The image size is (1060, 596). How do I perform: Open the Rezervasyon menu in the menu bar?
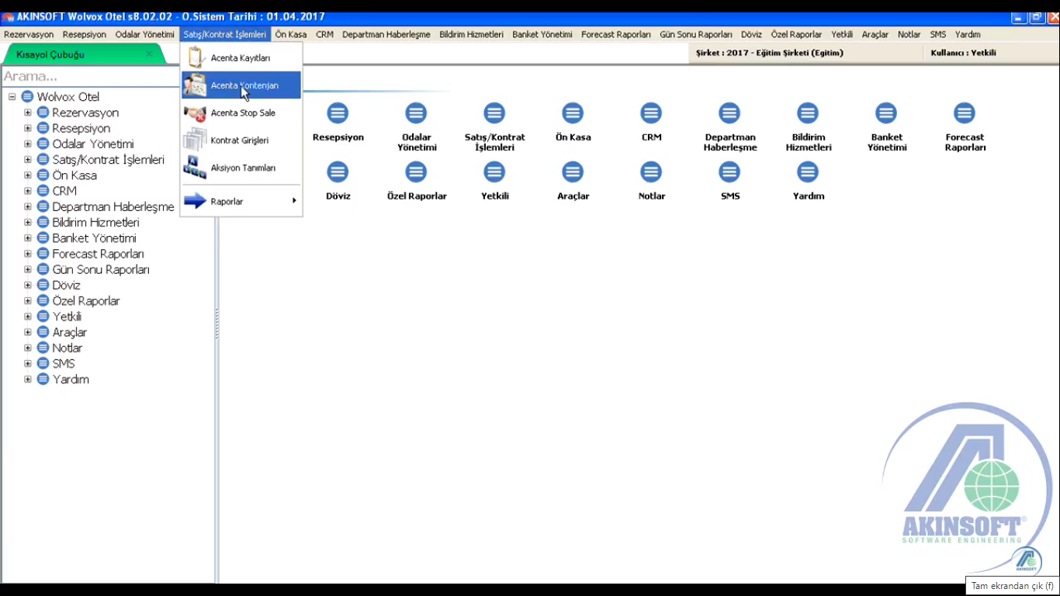(29, 34)
